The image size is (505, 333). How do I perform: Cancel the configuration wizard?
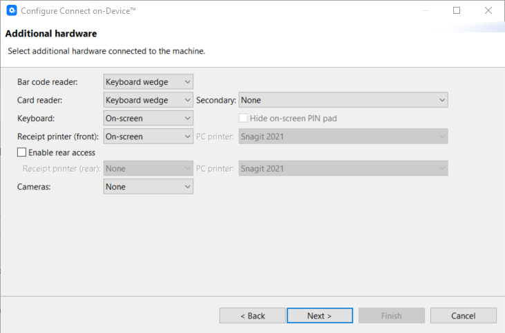(x=463, y=316)
